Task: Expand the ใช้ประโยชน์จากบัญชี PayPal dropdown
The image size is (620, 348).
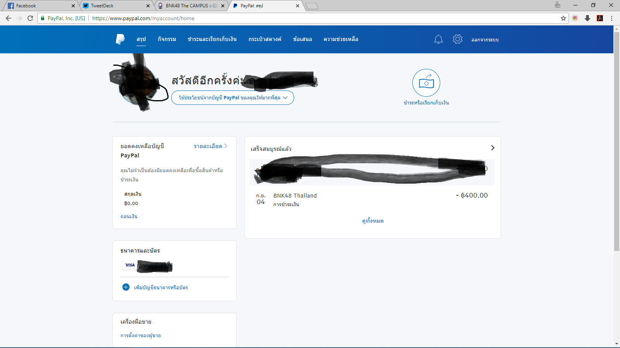Action: coord(232,97)
